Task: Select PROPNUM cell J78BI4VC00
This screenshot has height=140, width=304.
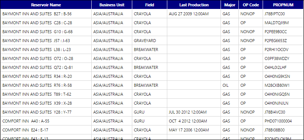Action: pyautogui.click(x=283, y=112)
